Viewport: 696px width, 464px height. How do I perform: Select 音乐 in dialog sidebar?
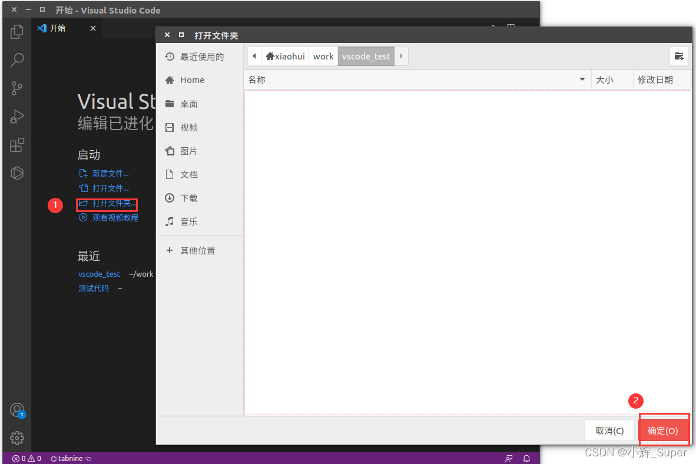(200, 221)
